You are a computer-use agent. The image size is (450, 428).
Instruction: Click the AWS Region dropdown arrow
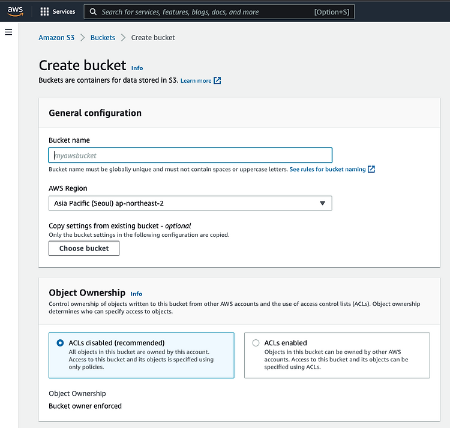coord(322,203)
